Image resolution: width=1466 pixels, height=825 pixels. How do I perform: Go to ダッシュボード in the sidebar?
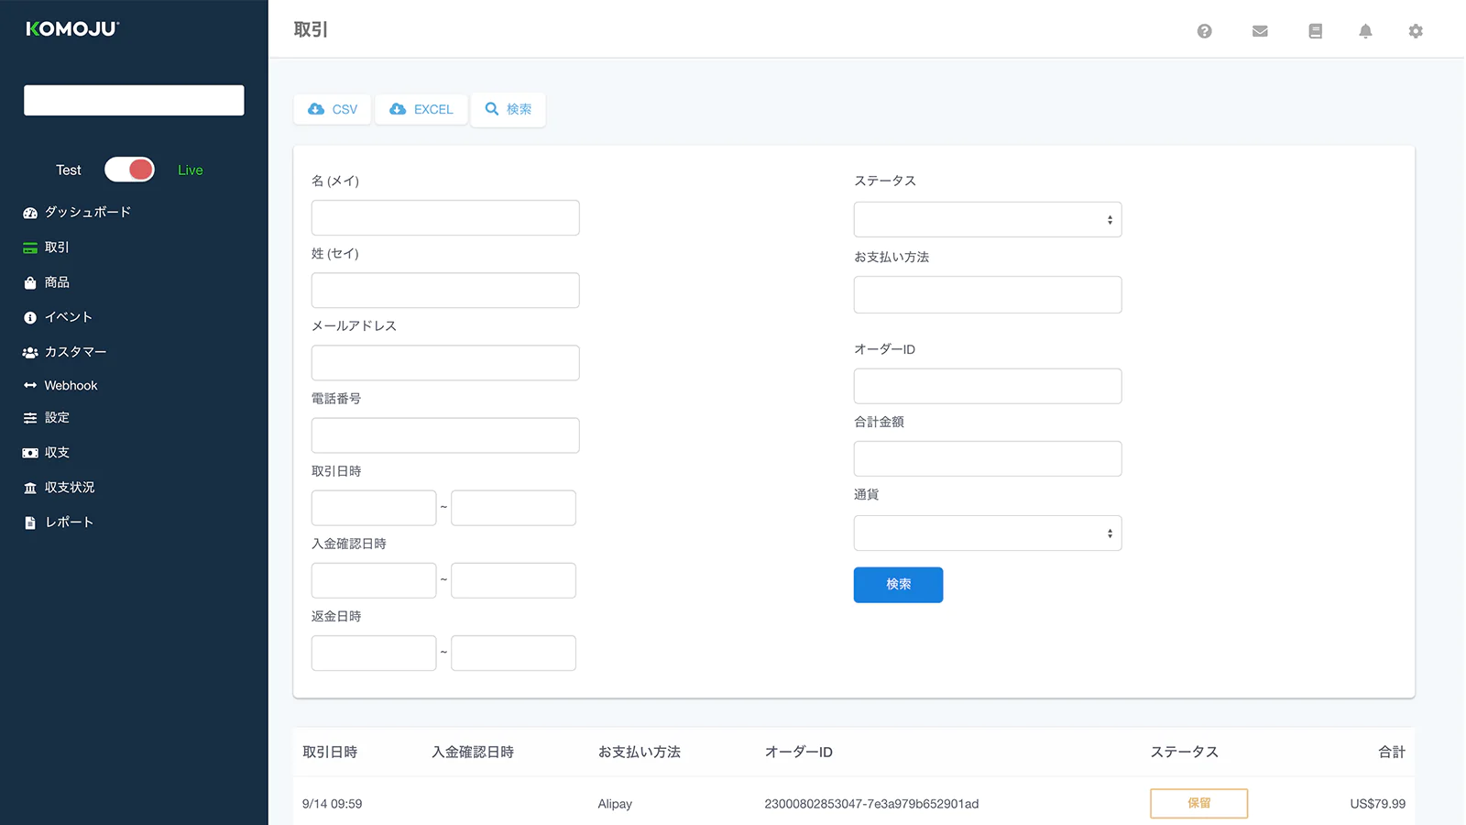click(x=87, y=213)
